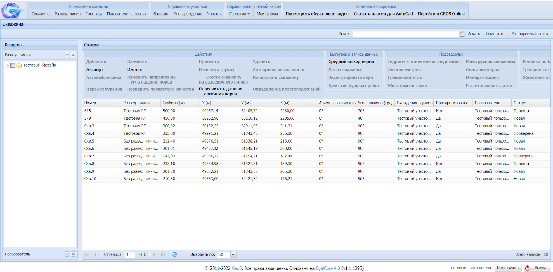Screen dimensions: 553x272
Task: Click Средний выход керна
Action: pyautogui.click(x=351, y=62)
